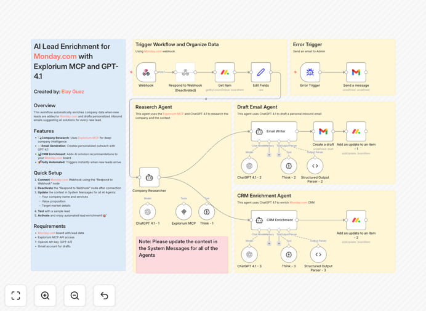Click the Think - 2 tool node
The width and height of the screenshot is (426, 311).
coord(289,166)
